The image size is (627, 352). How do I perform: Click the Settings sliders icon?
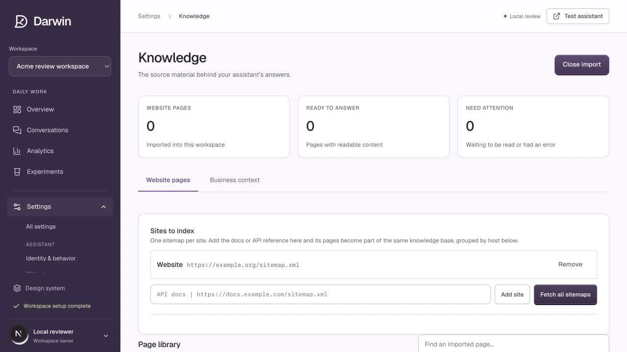point(17,207)
